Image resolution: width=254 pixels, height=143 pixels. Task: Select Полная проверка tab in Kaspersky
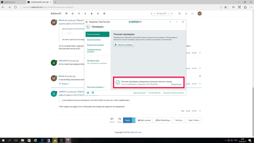[97, 34]
